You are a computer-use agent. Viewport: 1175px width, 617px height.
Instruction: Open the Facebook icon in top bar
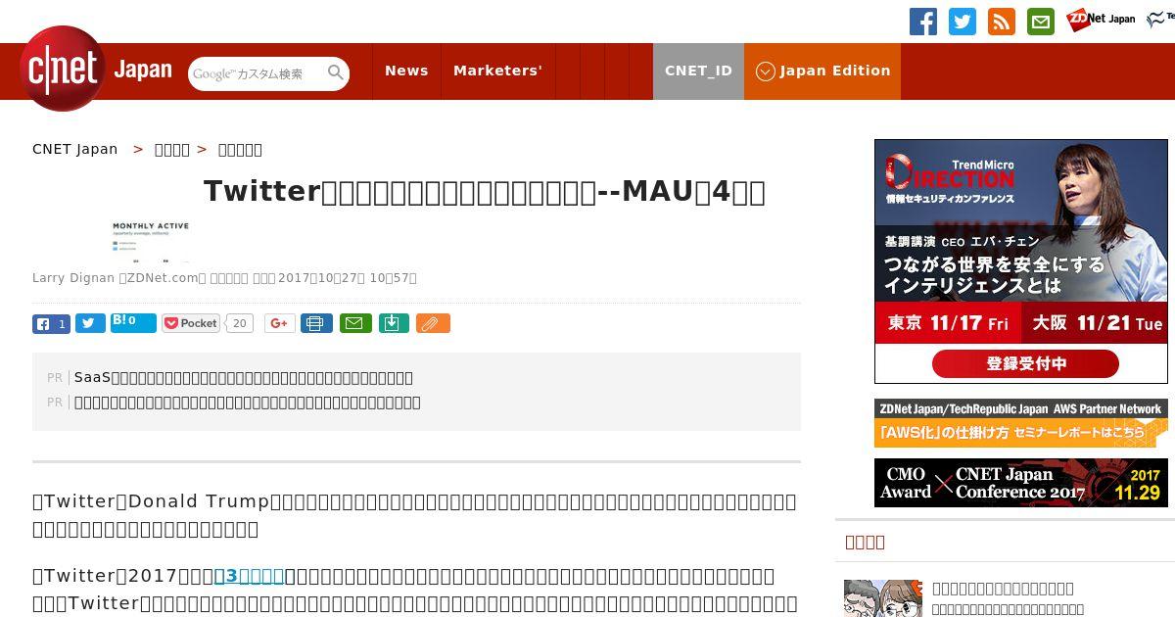[923, 22]
